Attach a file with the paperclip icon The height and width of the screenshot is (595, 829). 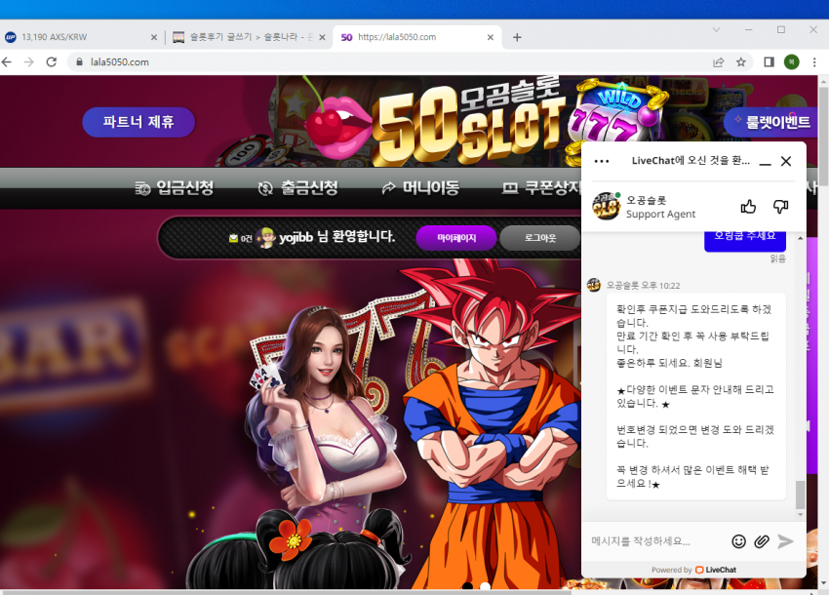762,541
